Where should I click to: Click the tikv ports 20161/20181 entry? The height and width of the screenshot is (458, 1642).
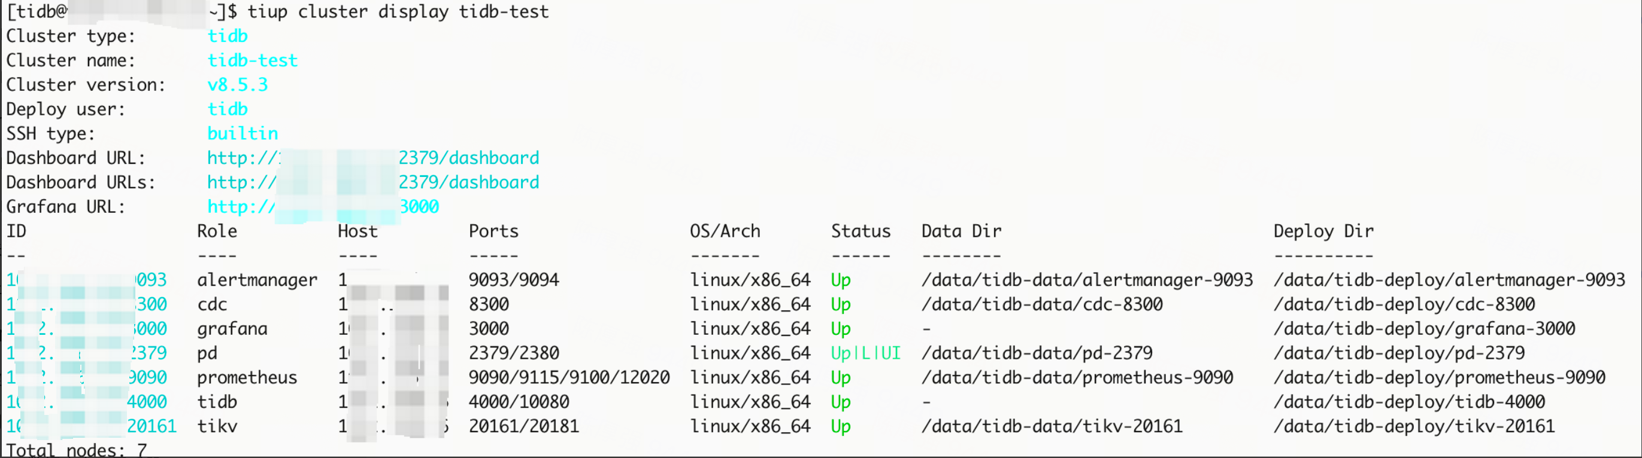click(523, 426)
